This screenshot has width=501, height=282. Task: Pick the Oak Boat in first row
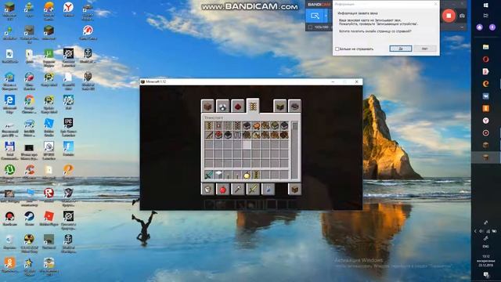[x=265, y=125]
